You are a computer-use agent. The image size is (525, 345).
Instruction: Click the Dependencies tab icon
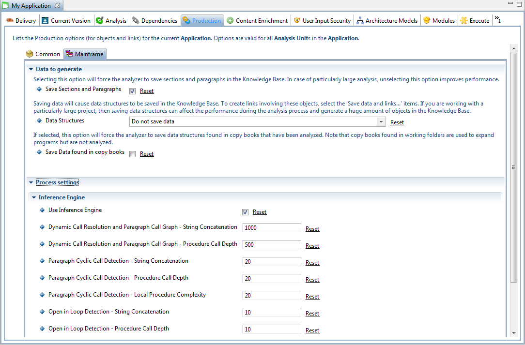136,21
